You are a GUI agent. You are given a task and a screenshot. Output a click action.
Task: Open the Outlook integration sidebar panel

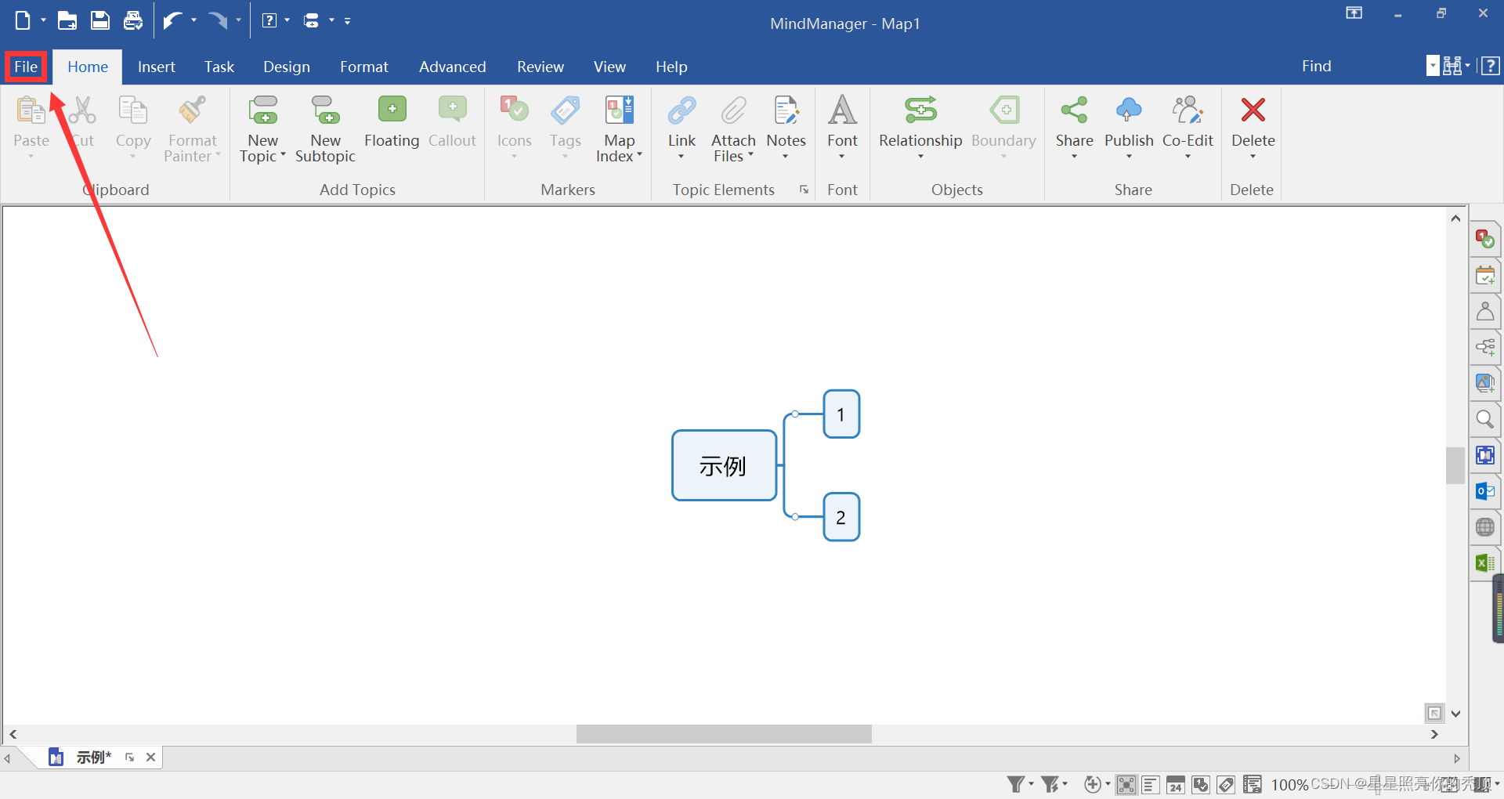[1485, 491]
